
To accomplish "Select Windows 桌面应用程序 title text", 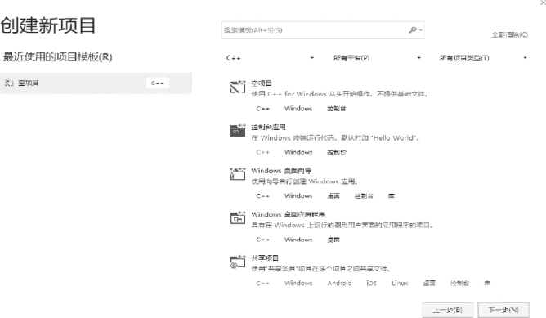I will (x=289, y=214).
